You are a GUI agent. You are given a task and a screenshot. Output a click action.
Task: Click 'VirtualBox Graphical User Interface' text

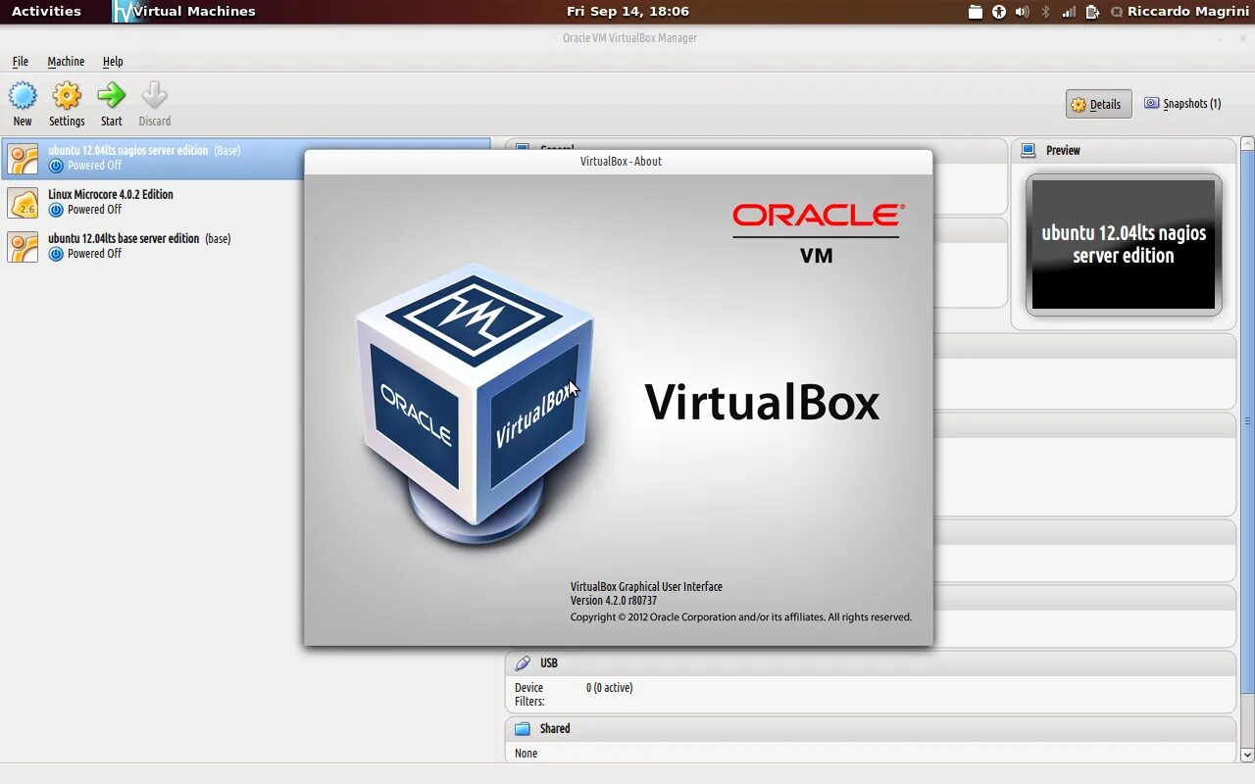coord(646,587)
